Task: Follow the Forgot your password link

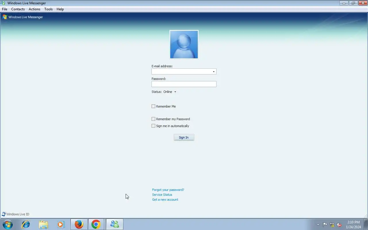Action: point(168,190)
